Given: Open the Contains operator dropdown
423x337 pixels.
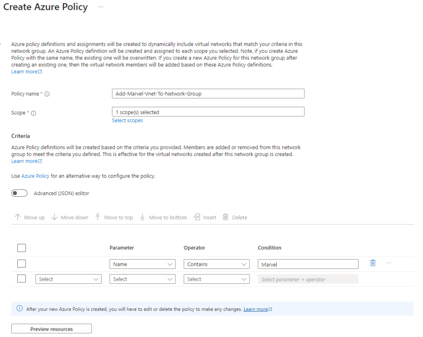Looking at the screenshot, I should (216, 264).
